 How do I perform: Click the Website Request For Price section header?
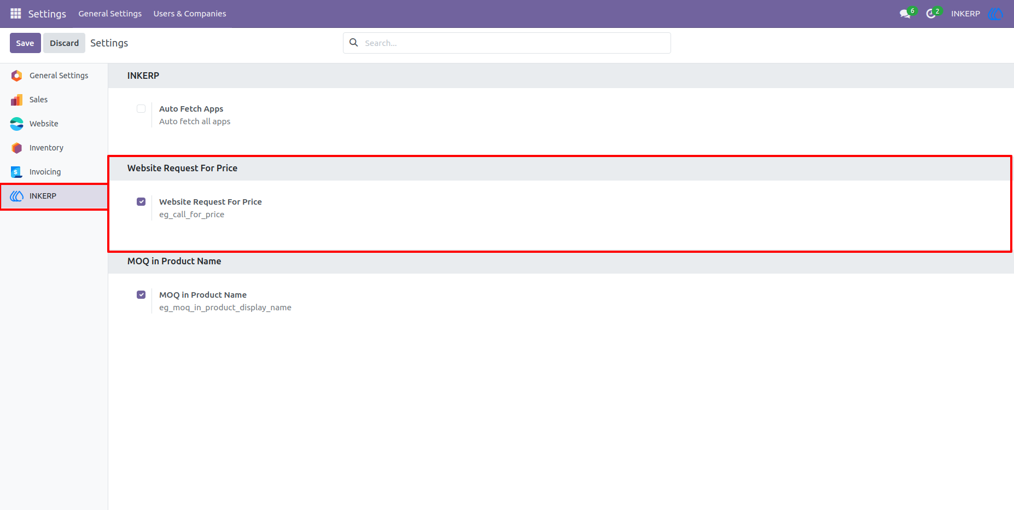coord(182,168)
